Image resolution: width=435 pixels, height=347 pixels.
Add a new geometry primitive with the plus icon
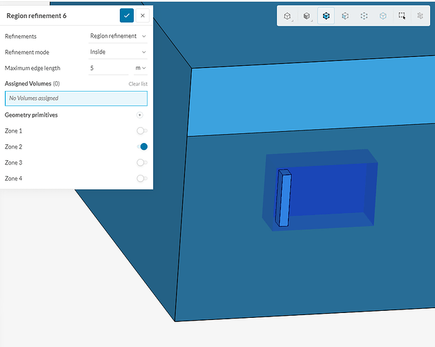(140, 115)
